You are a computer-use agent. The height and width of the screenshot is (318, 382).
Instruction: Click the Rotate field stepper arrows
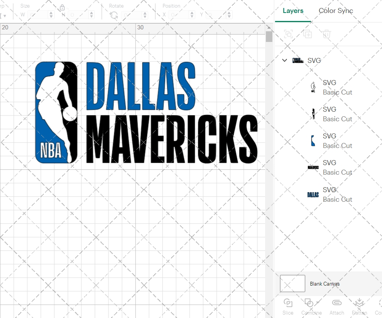point(145,15)
